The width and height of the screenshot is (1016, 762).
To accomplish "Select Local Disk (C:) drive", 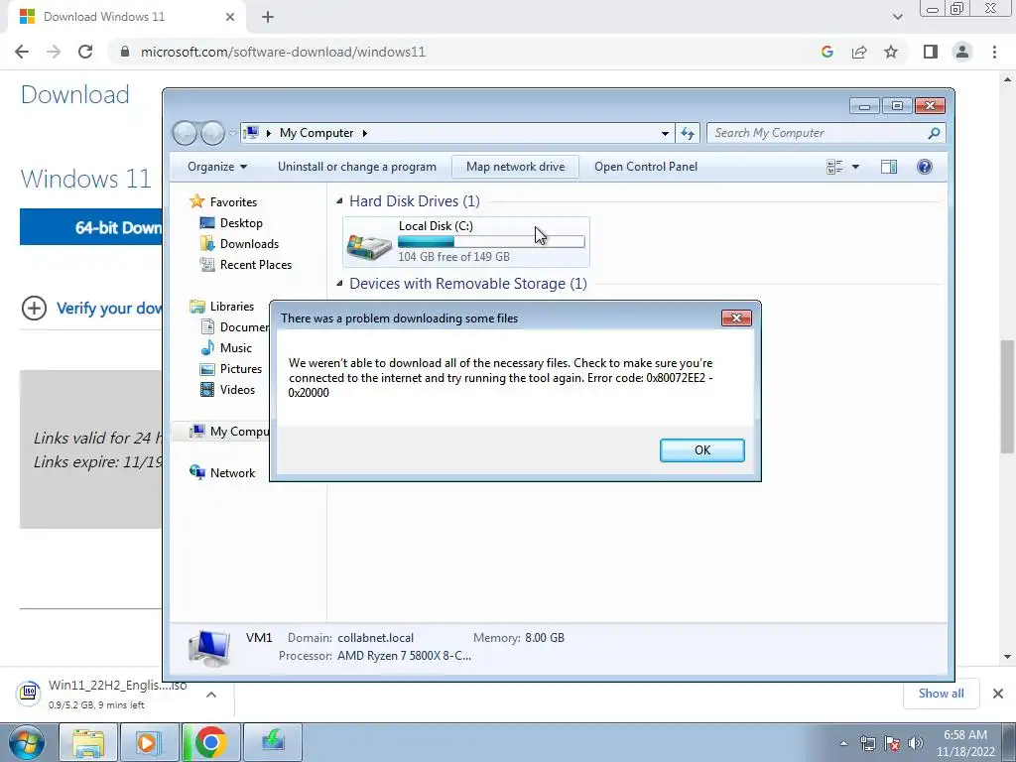I will tap(466, 242).
